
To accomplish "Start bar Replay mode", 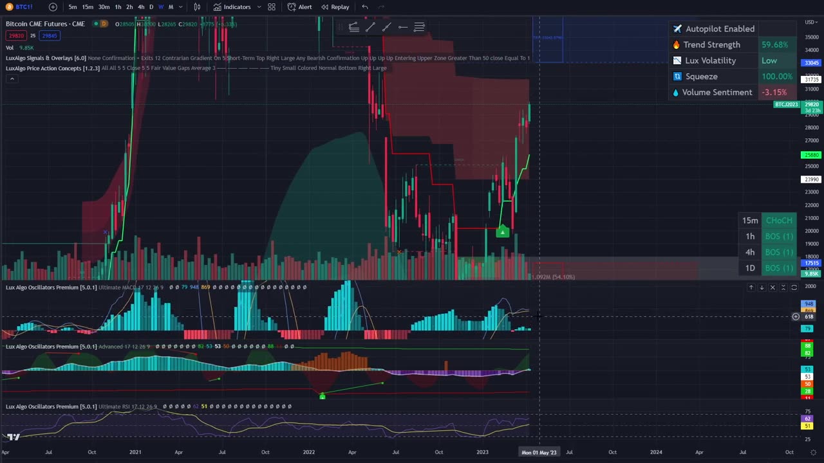I will click(x=335, y=7).
